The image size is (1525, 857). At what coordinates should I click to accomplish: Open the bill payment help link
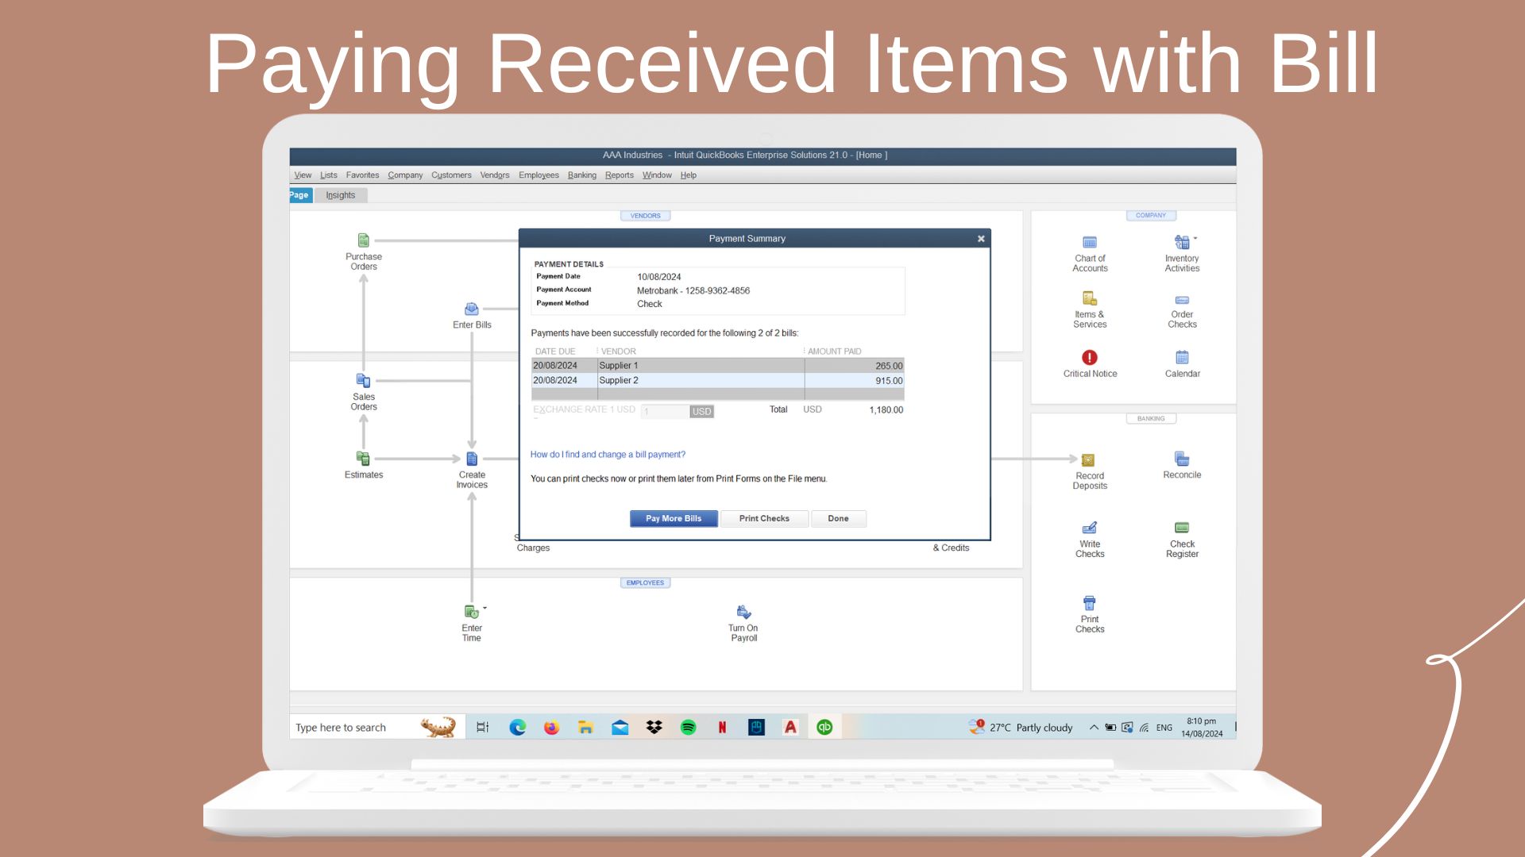click(608, 455)
